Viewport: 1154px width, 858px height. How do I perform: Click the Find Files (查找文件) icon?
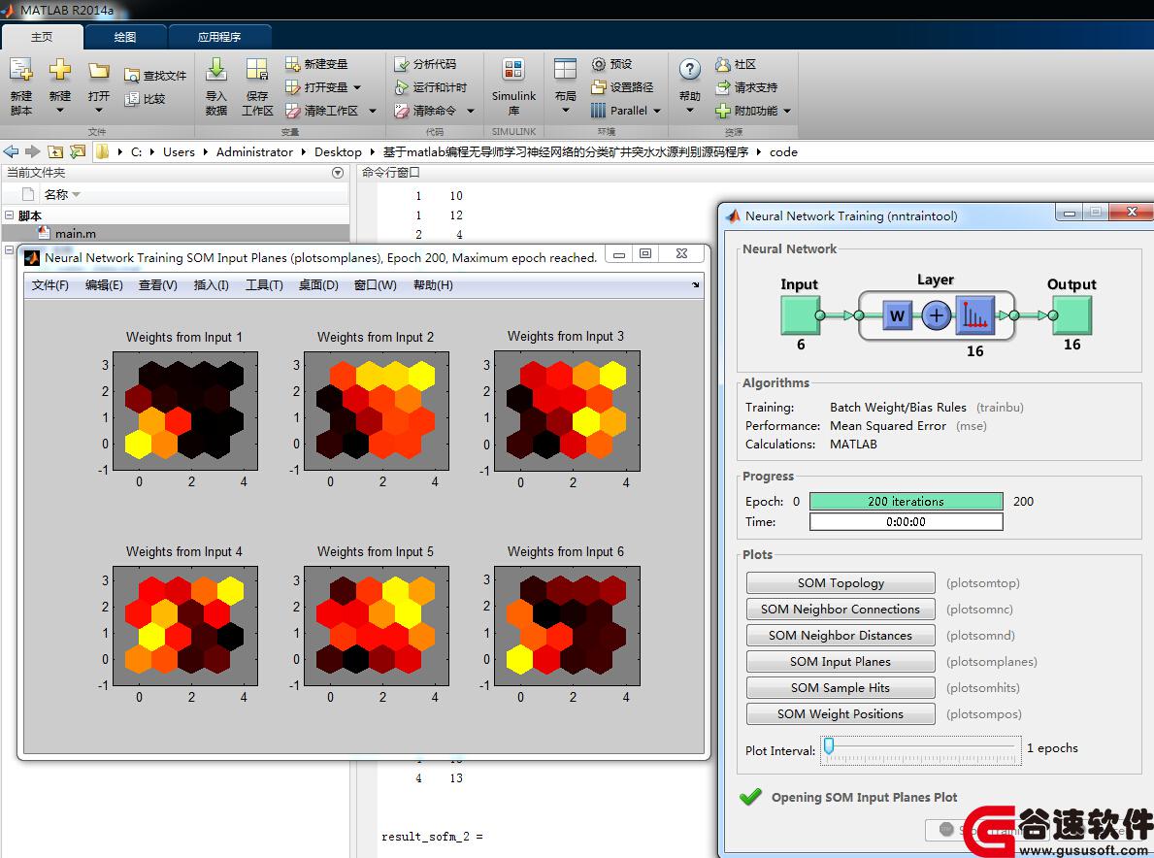[132, 76]
